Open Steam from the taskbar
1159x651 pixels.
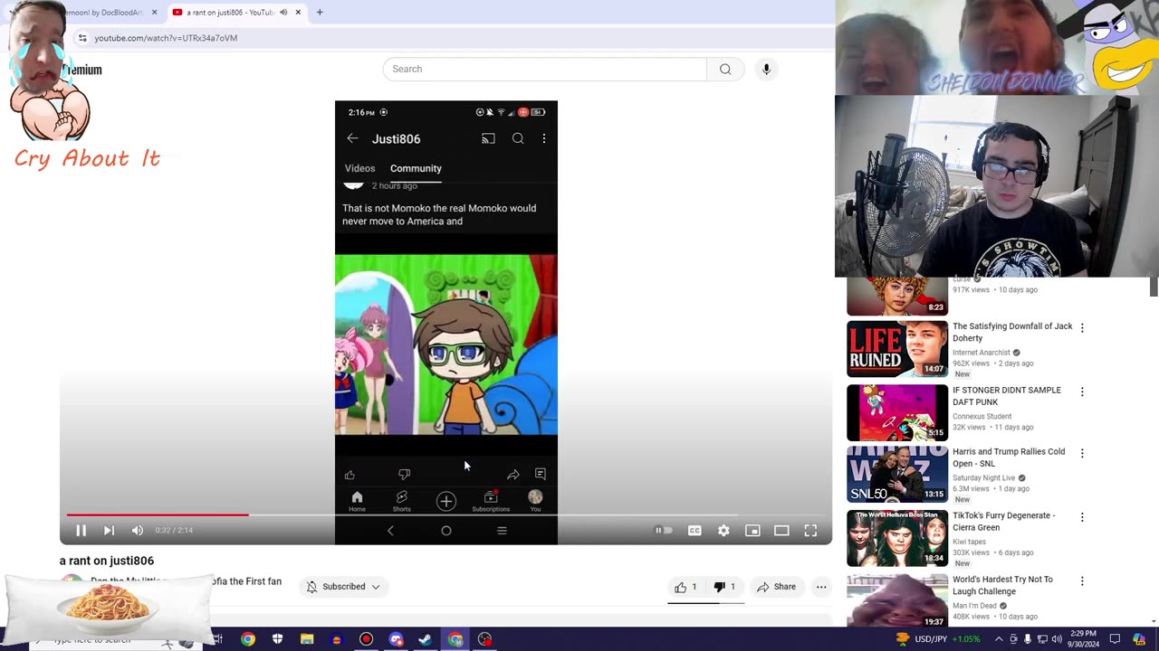point(426,639)
